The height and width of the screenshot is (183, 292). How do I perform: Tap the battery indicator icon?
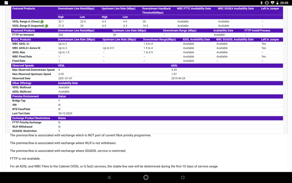coord(277,3)
